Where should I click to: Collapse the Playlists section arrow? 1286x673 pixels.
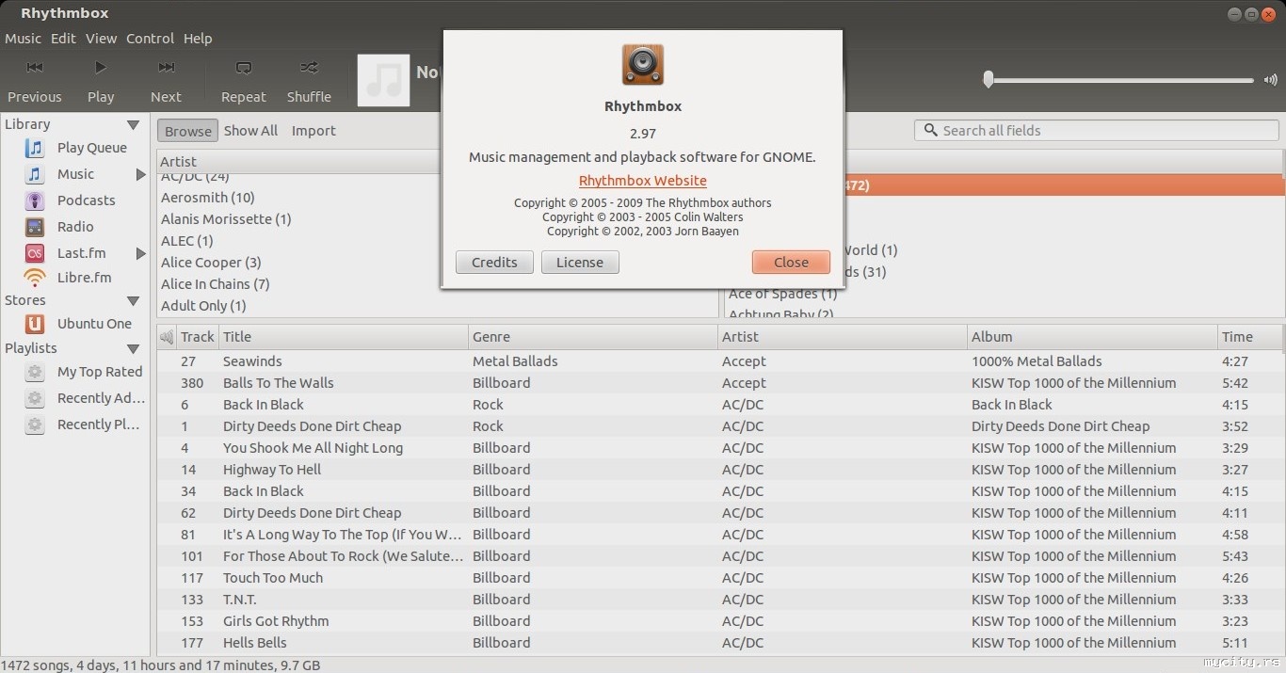point(133,348)
